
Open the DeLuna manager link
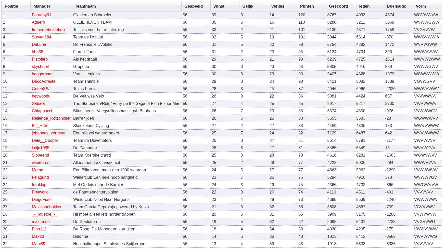coord(39,45)
